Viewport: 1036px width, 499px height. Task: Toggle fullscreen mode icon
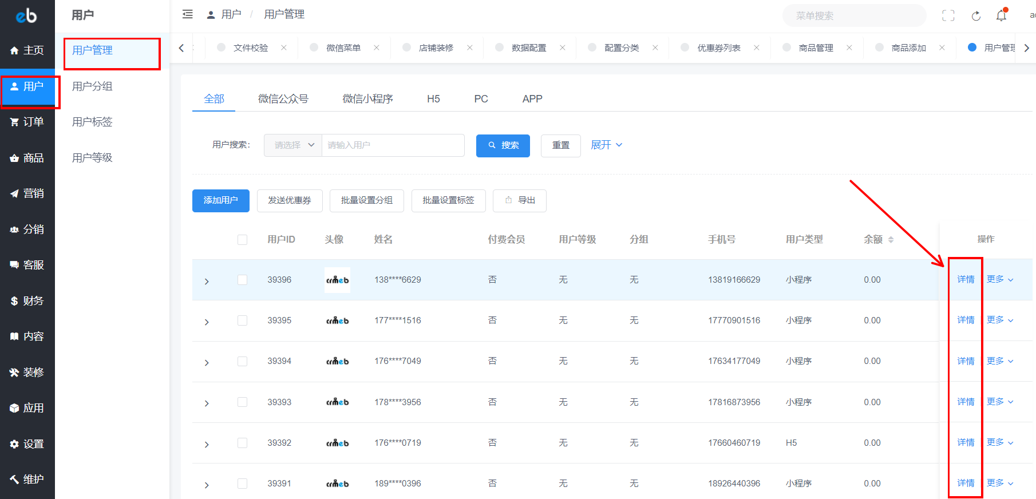(948, 16)
